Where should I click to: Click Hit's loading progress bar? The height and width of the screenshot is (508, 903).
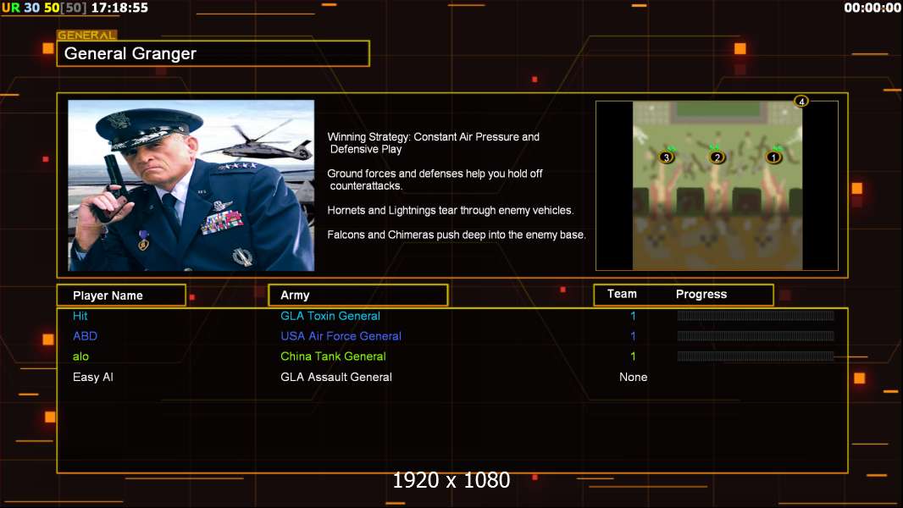[x=756, y=315]
